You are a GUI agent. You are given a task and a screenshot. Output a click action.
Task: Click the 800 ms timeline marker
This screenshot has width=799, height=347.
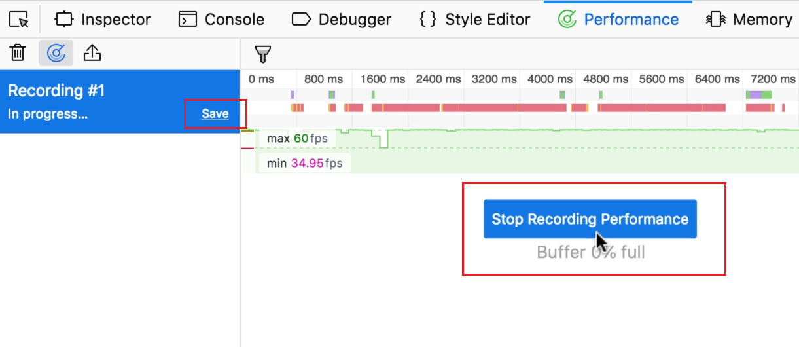pyautogui.click(x=323, y=79)
